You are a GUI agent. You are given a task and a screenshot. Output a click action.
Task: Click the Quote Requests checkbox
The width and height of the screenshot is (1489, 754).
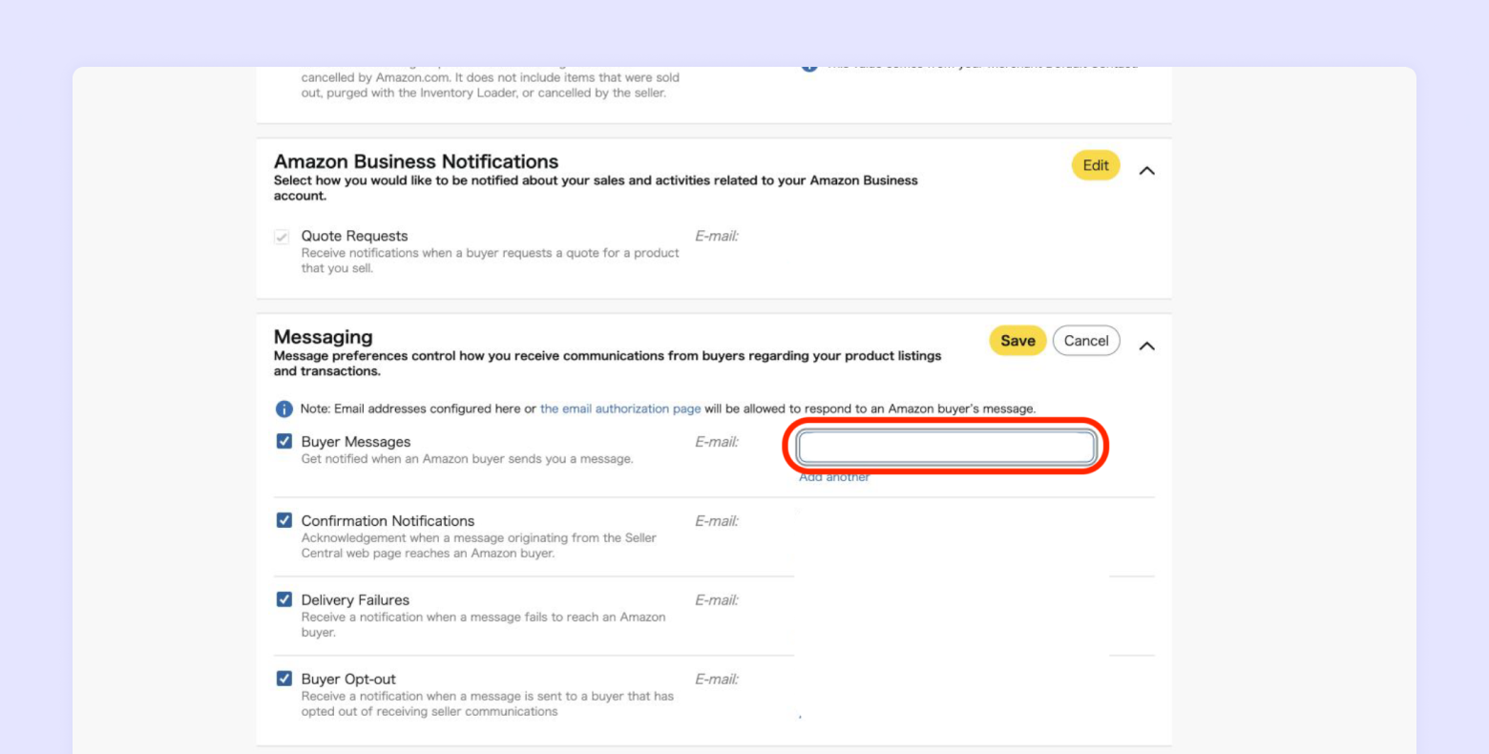[x=282, y=237]
